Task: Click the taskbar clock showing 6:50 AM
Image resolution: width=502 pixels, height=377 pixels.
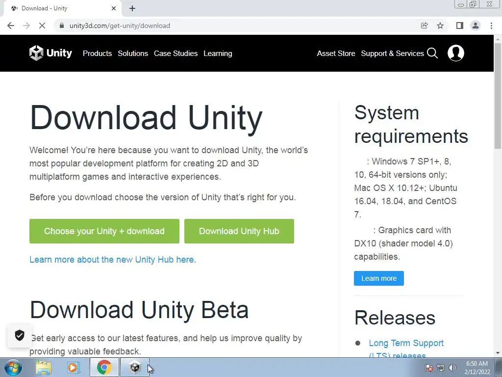Action: click(477, 368)
